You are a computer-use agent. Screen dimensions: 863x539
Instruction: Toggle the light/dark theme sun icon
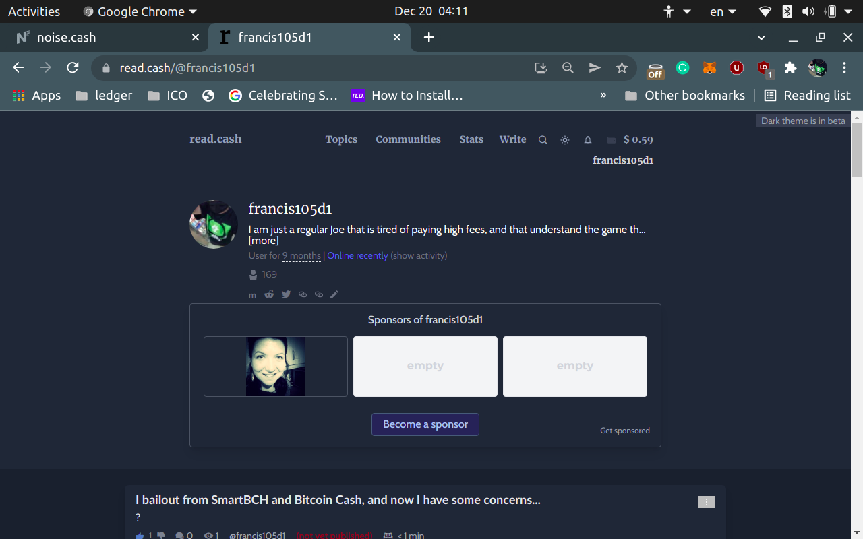point(565,140)
